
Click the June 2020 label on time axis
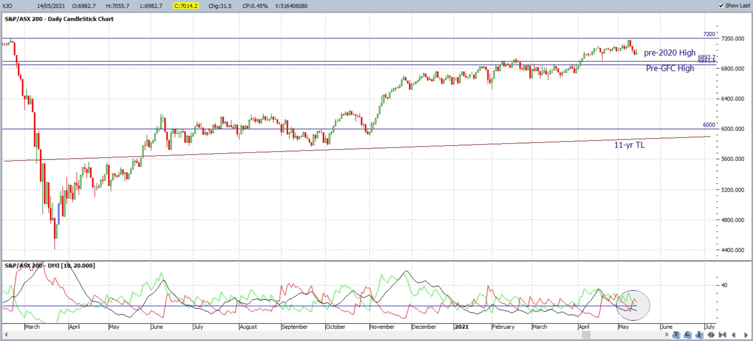[x=157, y=327]
